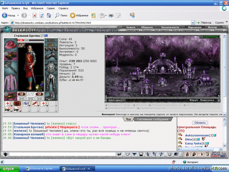Click the Messenger toolbar icon
Image resolution: width=229 pixels, height=172 pixels.
(x=132, y=15)
